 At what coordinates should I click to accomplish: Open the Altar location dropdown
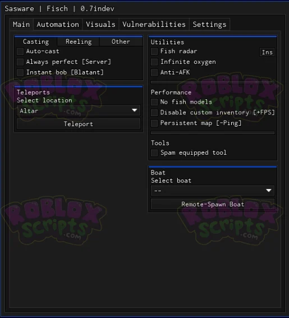pos(79,110)
